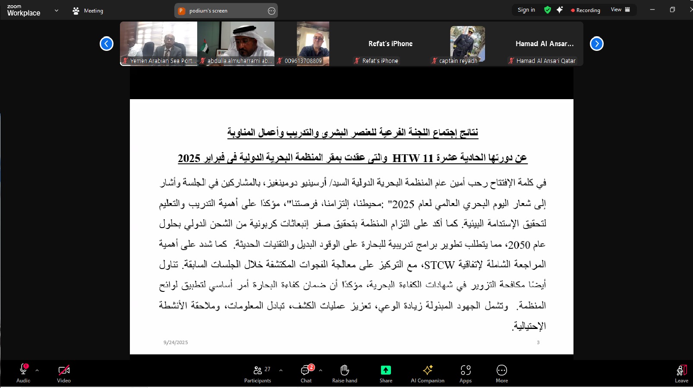Click muted mic icon on Hamad Al Ansari label
The width and height of the screenshot is (693, 388).
click(511, 61)
